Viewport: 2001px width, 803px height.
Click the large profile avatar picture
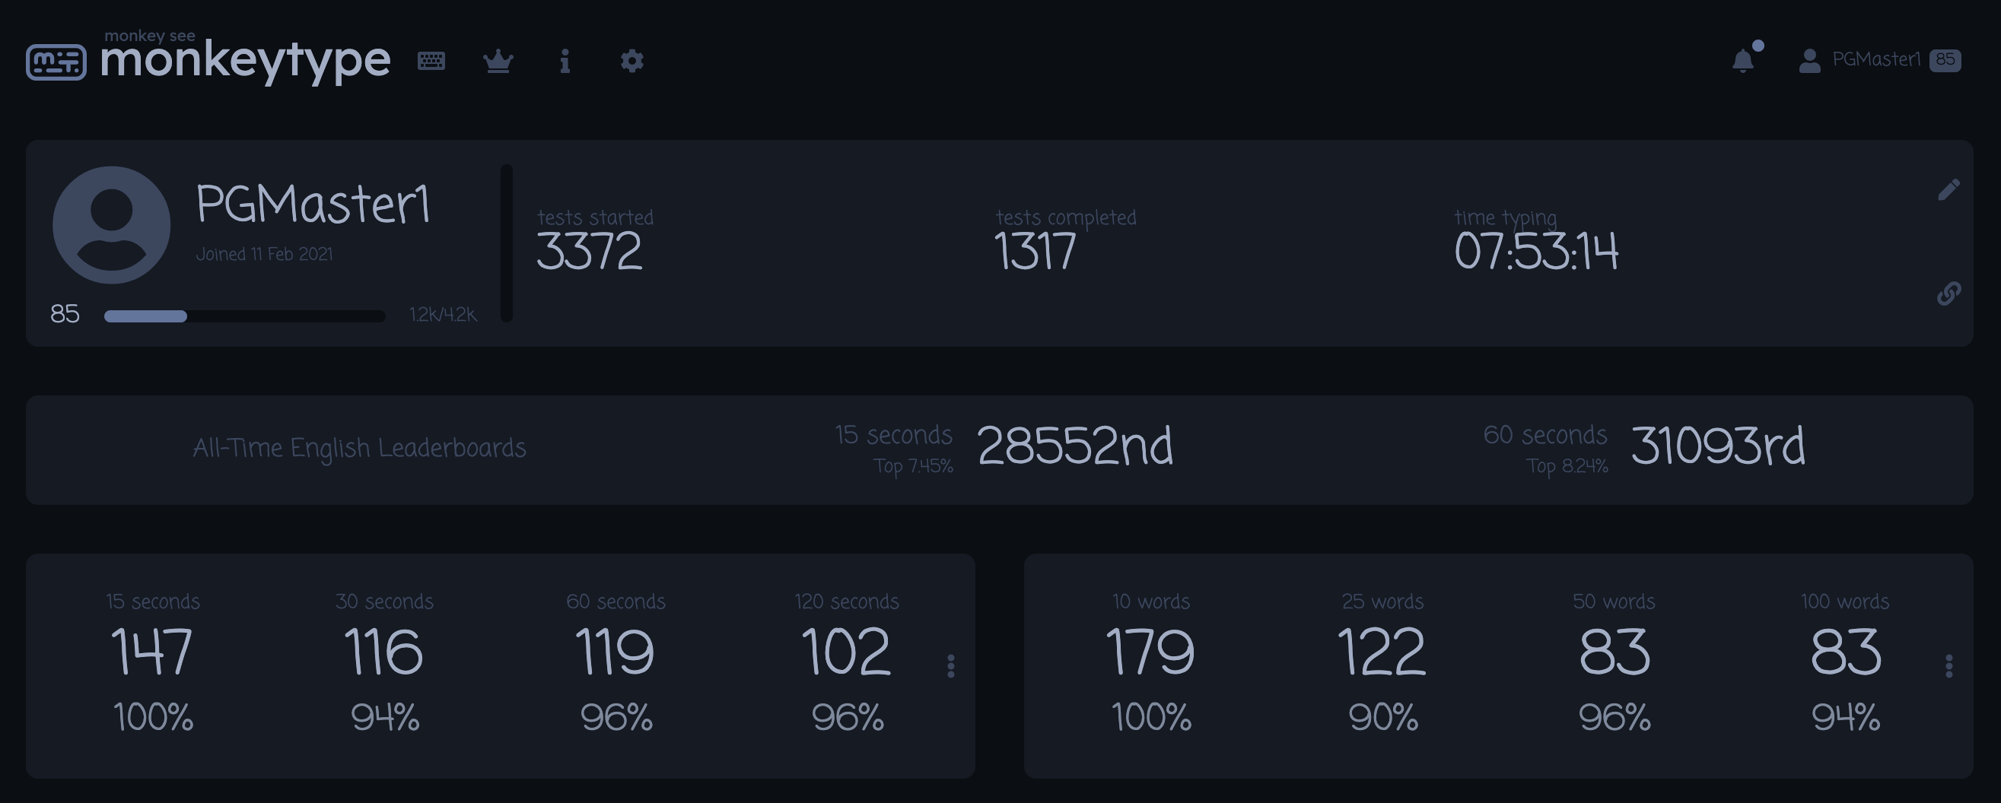click(x=111, y=224)
